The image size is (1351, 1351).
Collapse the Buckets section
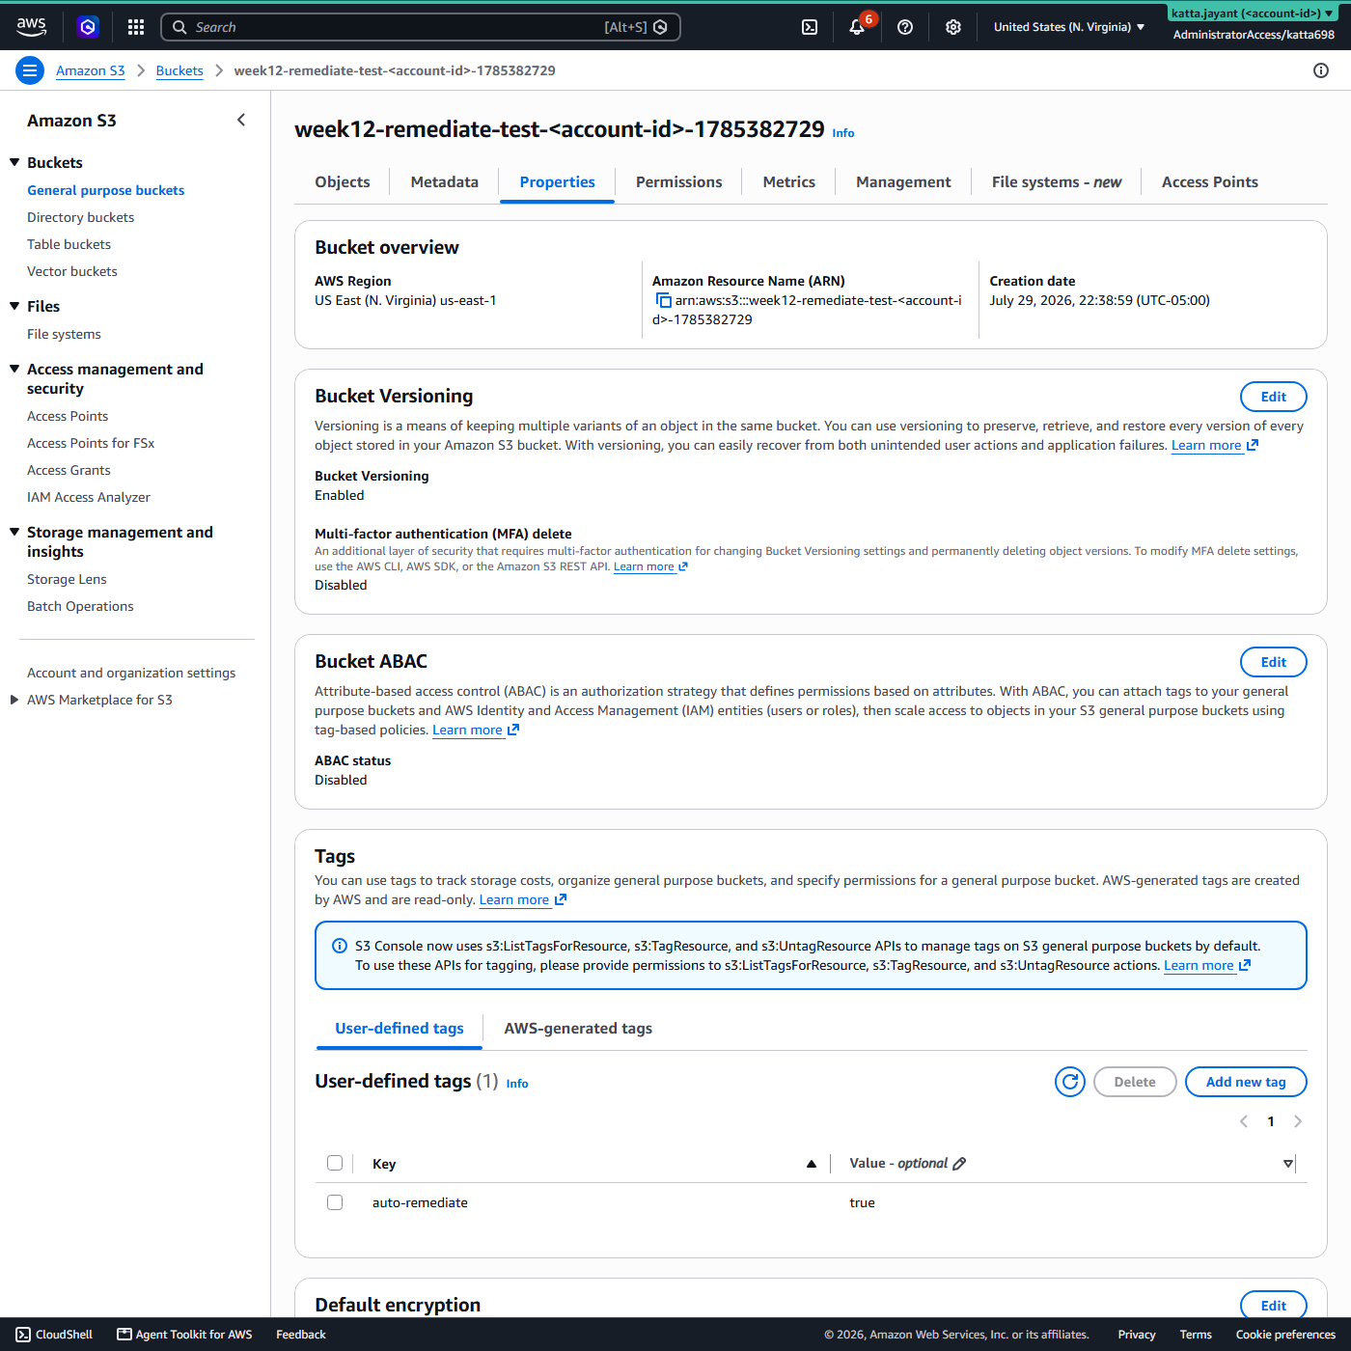(14, 162)
